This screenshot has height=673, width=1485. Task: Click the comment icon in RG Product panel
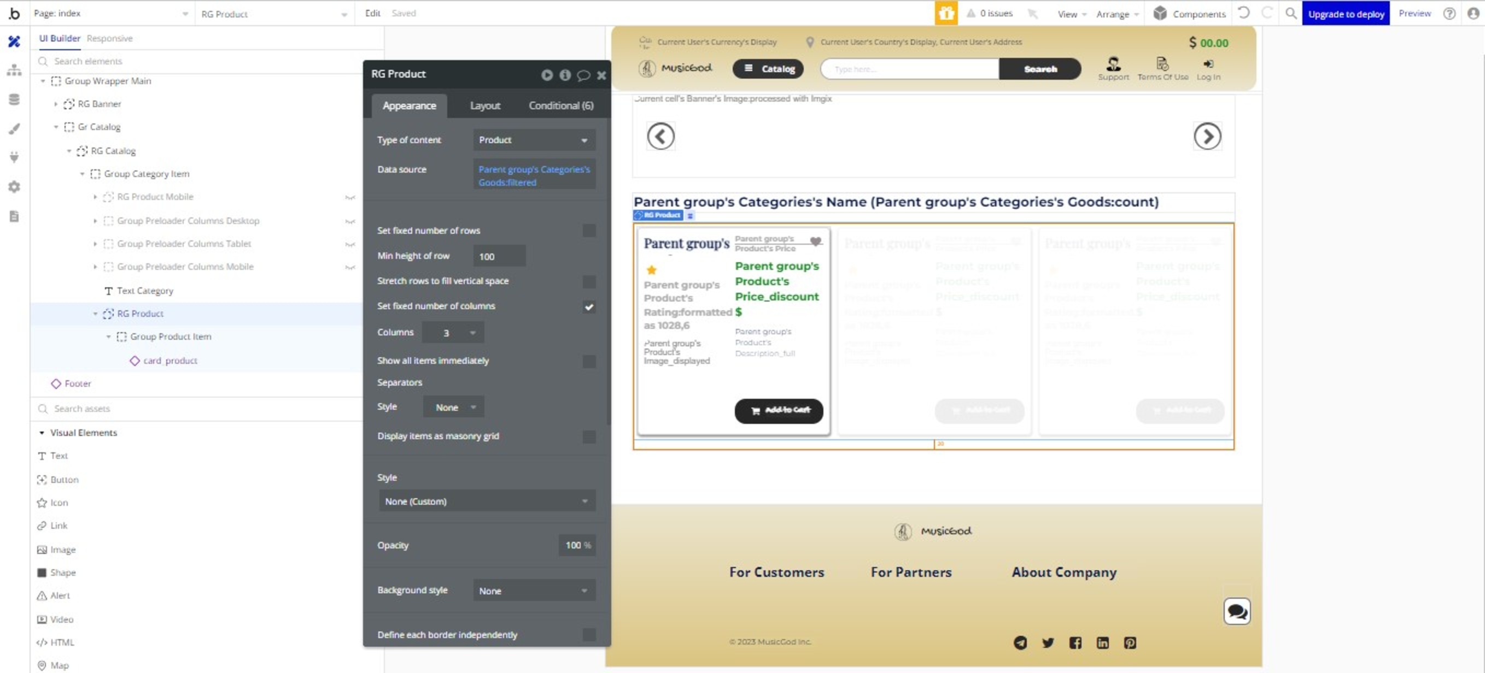[x=583, y=75]
